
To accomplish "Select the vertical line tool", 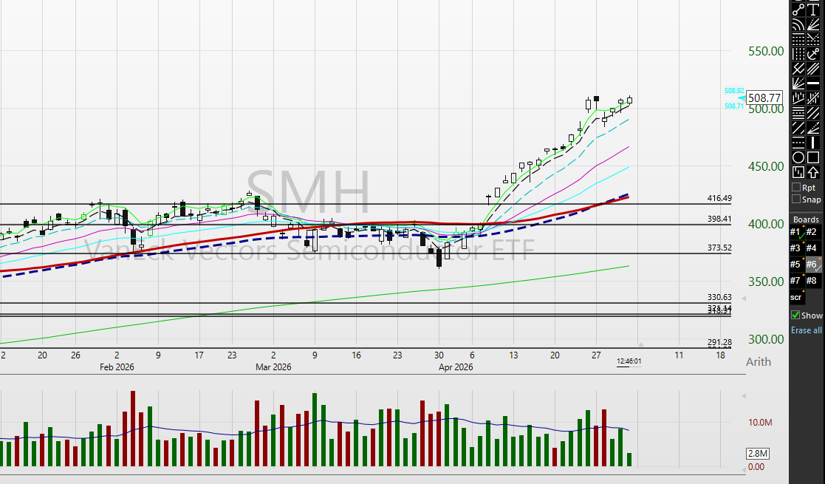I will point(813,143).
